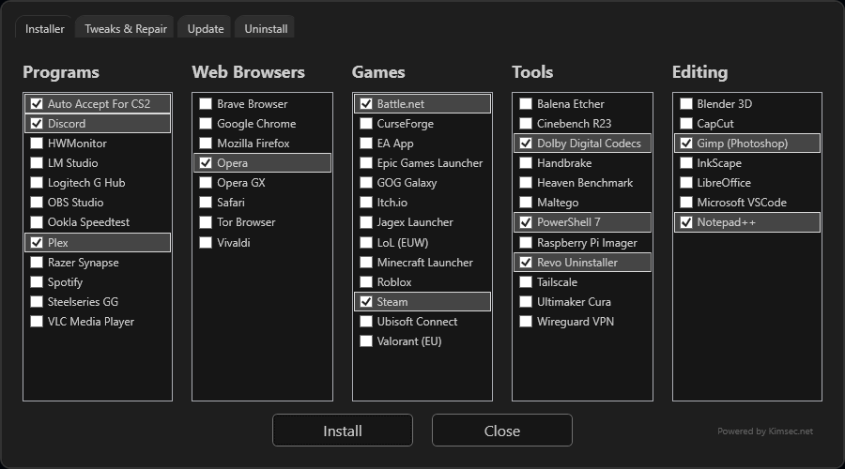This screenshot has width=845, height=469.
Task: Deselect the Plex checkbox
Action: click(37, 242)
